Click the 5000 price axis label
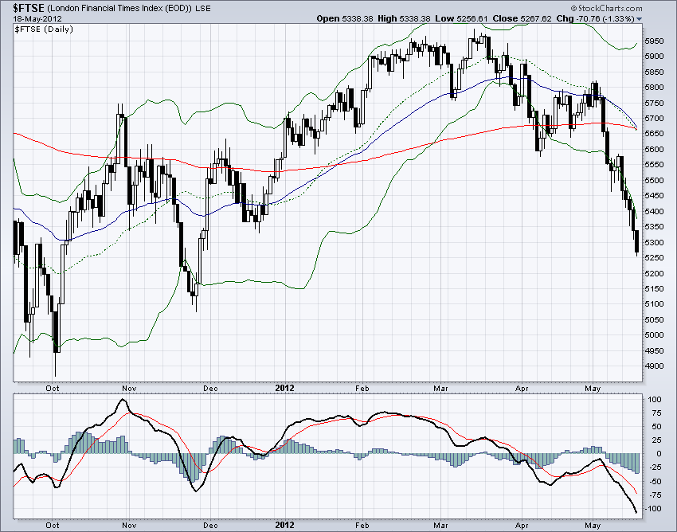Screen dimensions: 677x532 click(x=654, y=335)
